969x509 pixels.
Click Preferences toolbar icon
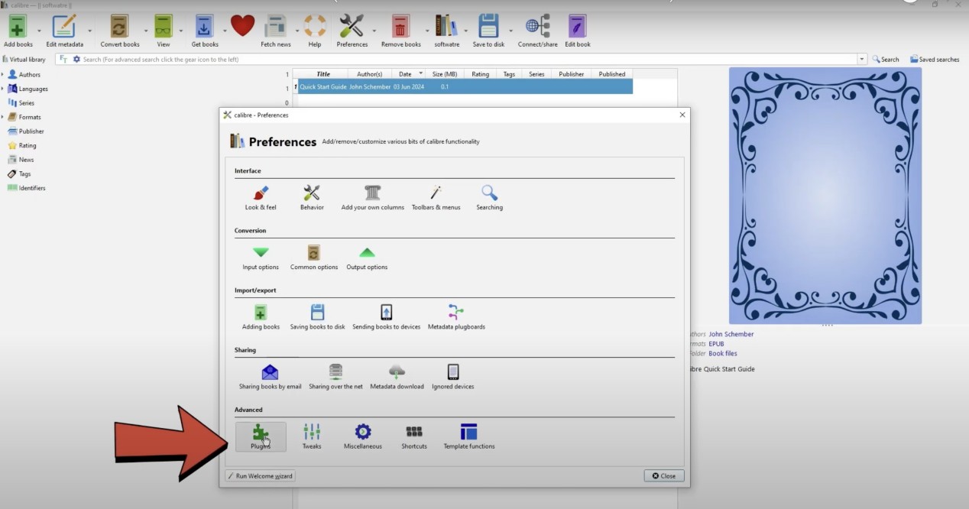[352, 31]
